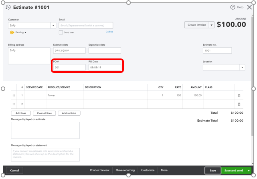This screenshot has width=257, height=179.
Task: Click the Help text link
Action: [x=240, y=7]
